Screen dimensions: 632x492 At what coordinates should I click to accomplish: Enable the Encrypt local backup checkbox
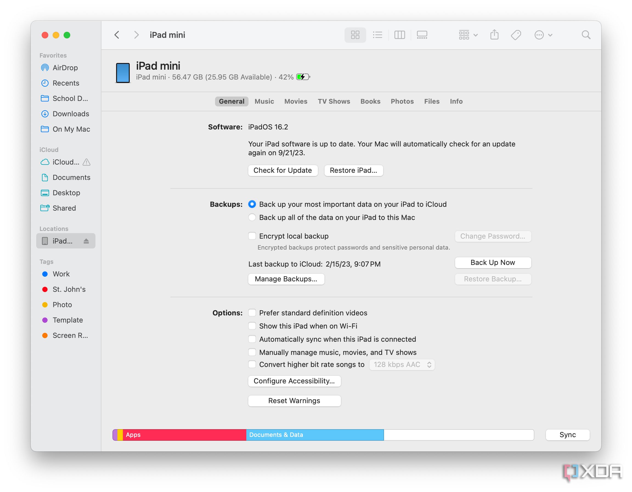(x=252, y=236)
